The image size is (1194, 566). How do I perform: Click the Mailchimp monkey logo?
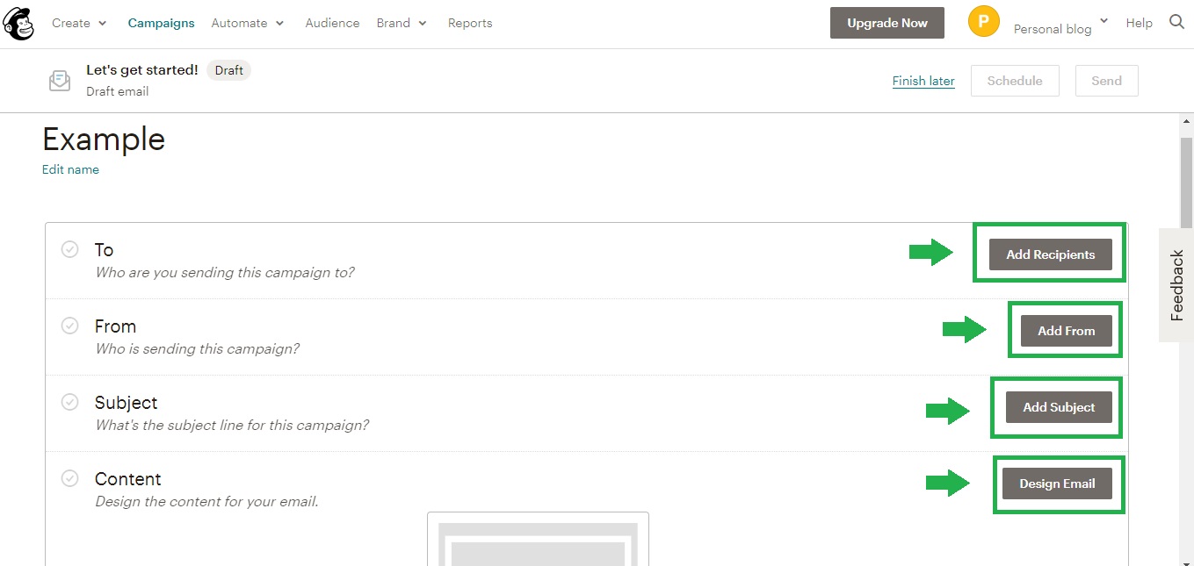(x=18, y=24)
